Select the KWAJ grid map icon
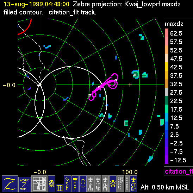Image resolution: width=193 pixels, height=193 pixels. click(39, 183)
